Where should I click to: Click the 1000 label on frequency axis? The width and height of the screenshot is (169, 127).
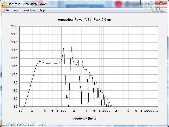106,111
